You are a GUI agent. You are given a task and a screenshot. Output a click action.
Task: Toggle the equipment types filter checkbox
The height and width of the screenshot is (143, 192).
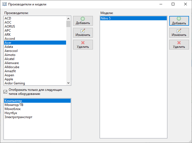(5, 92)
